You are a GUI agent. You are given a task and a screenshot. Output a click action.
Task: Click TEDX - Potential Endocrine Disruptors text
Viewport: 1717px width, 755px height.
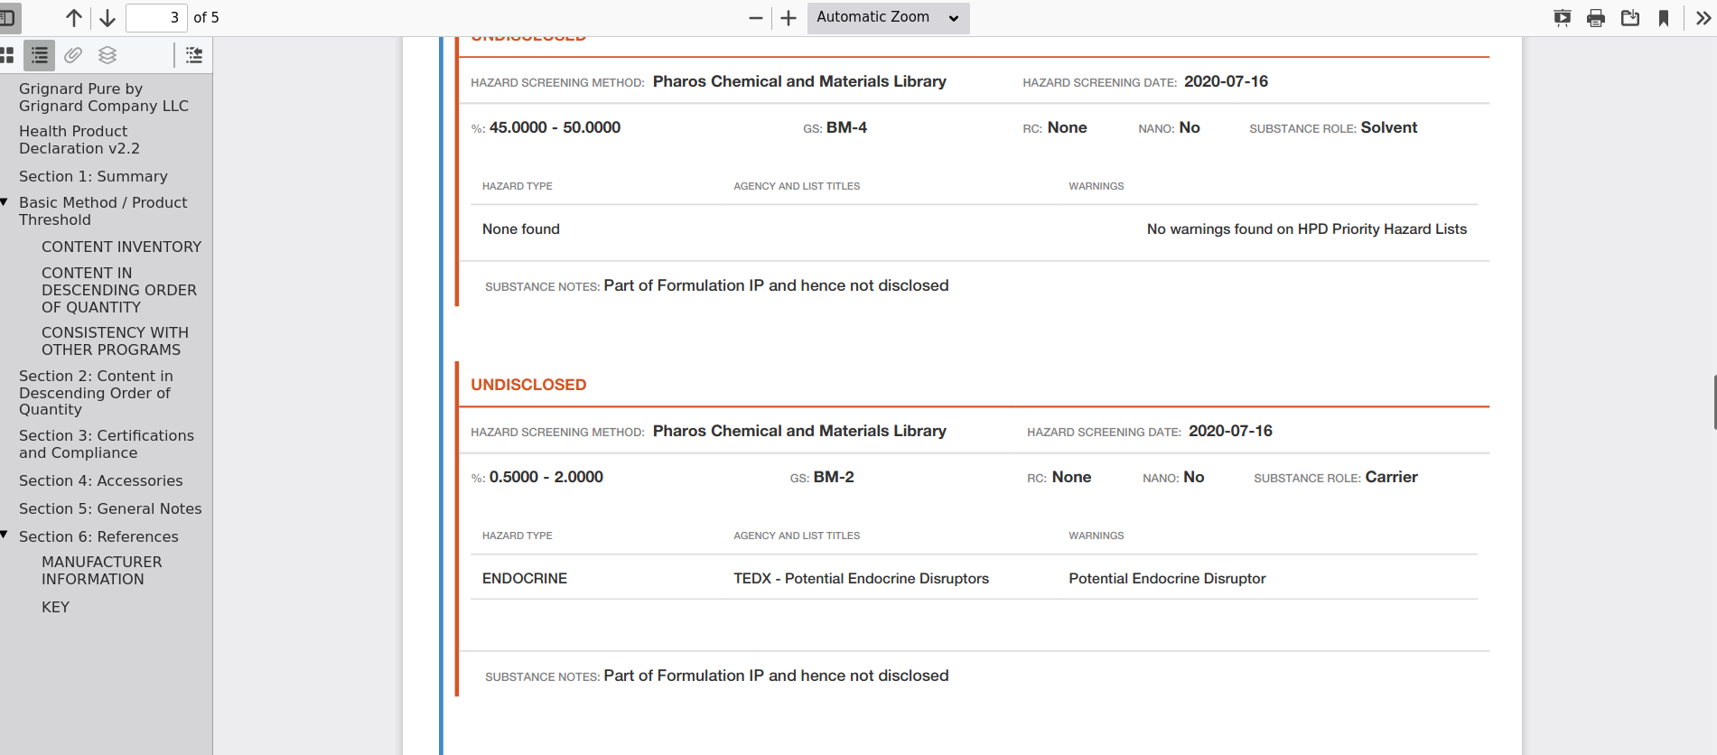coord(861,578)
